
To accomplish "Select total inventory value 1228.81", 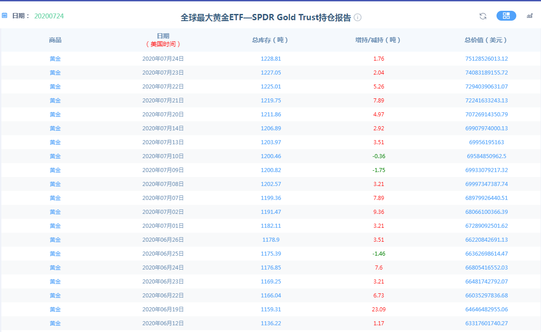I will coord(270,58).
